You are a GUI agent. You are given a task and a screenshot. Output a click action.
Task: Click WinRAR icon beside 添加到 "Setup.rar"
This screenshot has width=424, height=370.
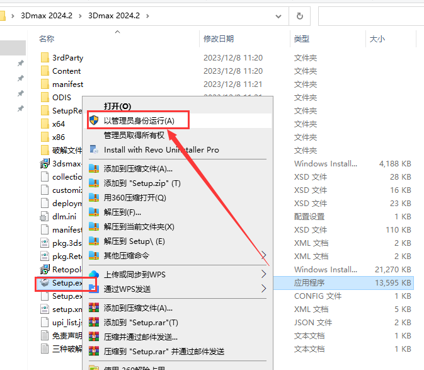(94, 322)
